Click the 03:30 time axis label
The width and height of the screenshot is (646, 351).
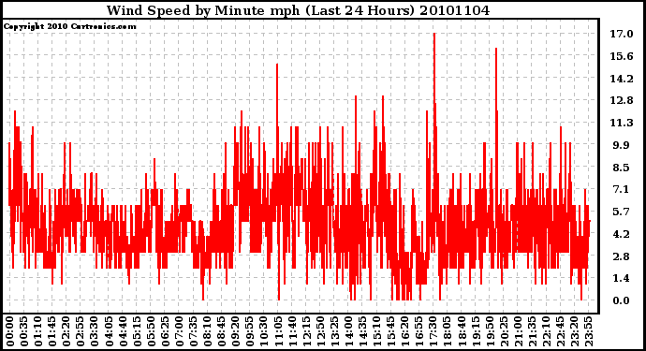pos(95,332)
